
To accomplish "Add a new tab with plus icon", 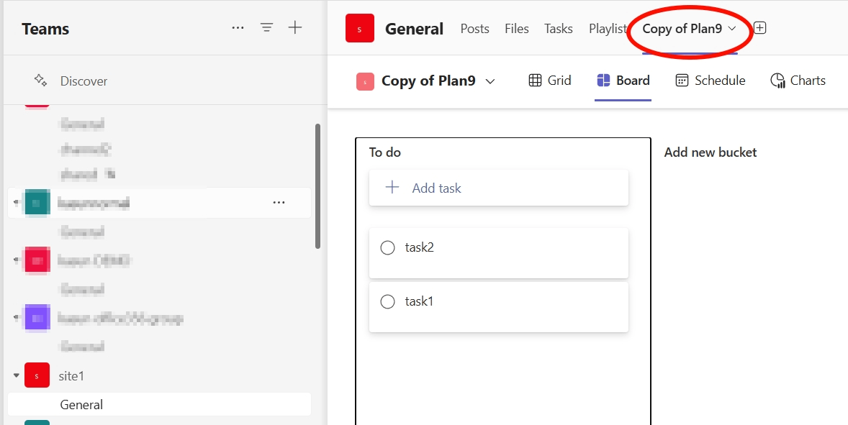I will tap(760, 28).
